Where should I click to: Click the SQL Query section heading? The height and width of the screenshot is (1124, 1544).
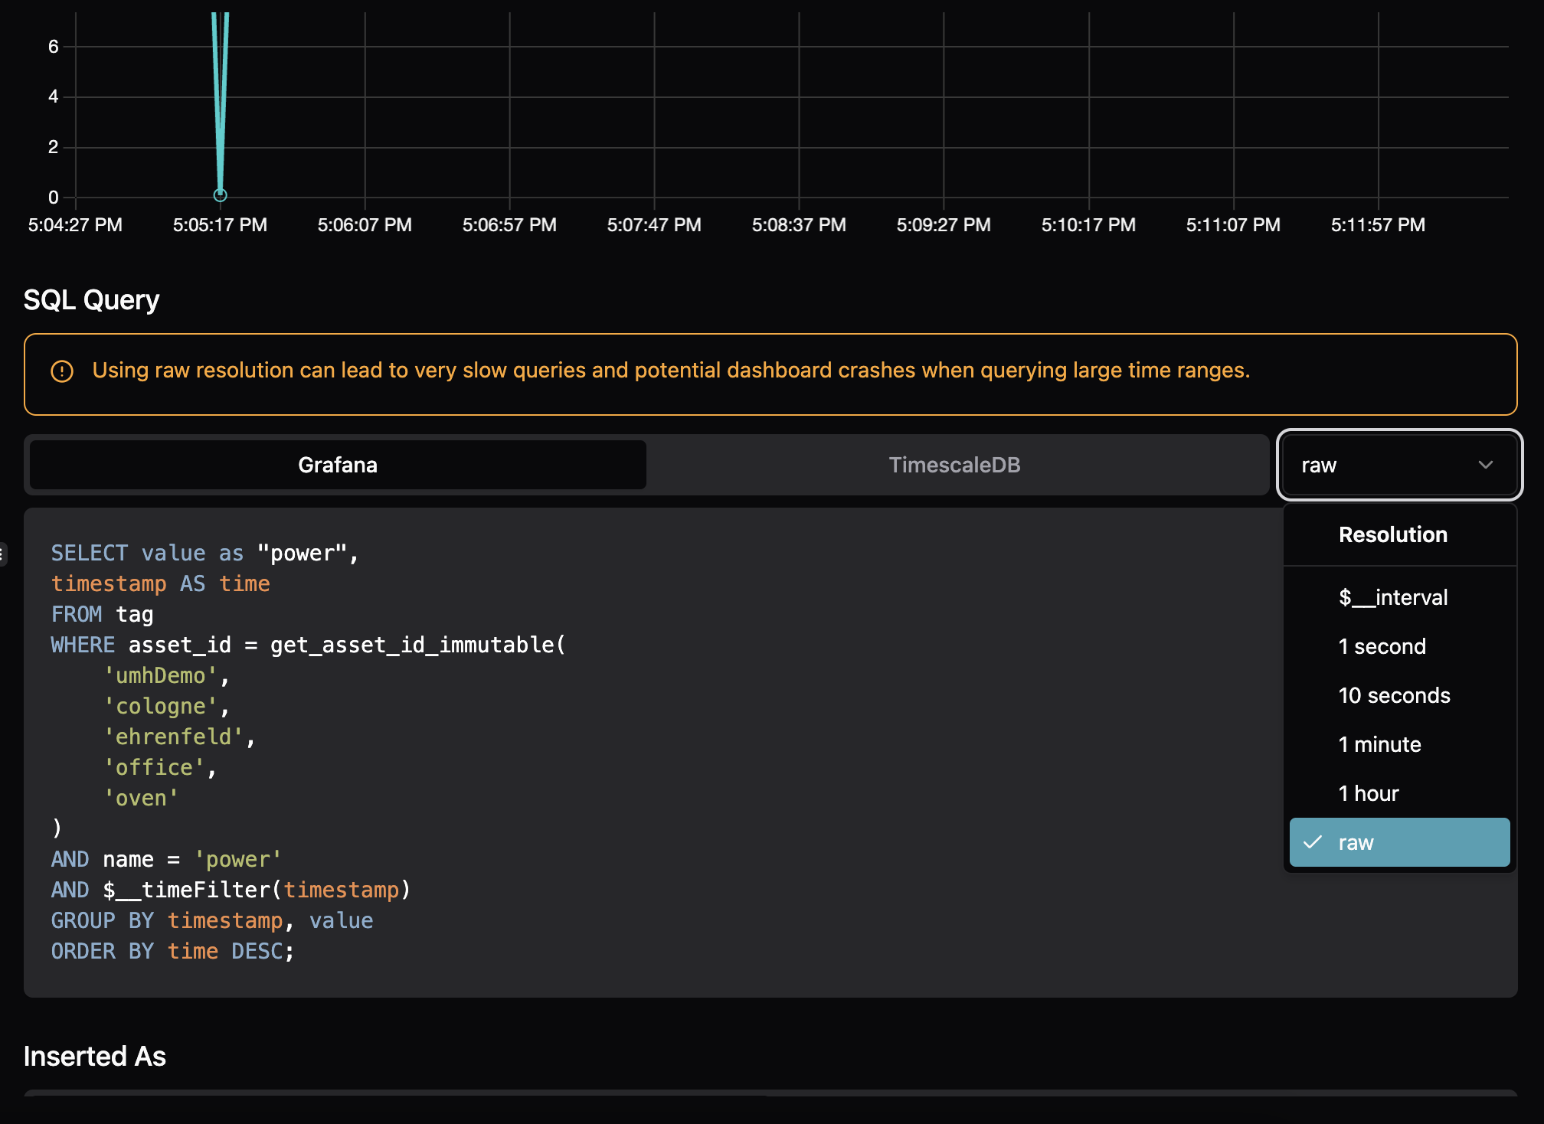[x=91, y=300]
